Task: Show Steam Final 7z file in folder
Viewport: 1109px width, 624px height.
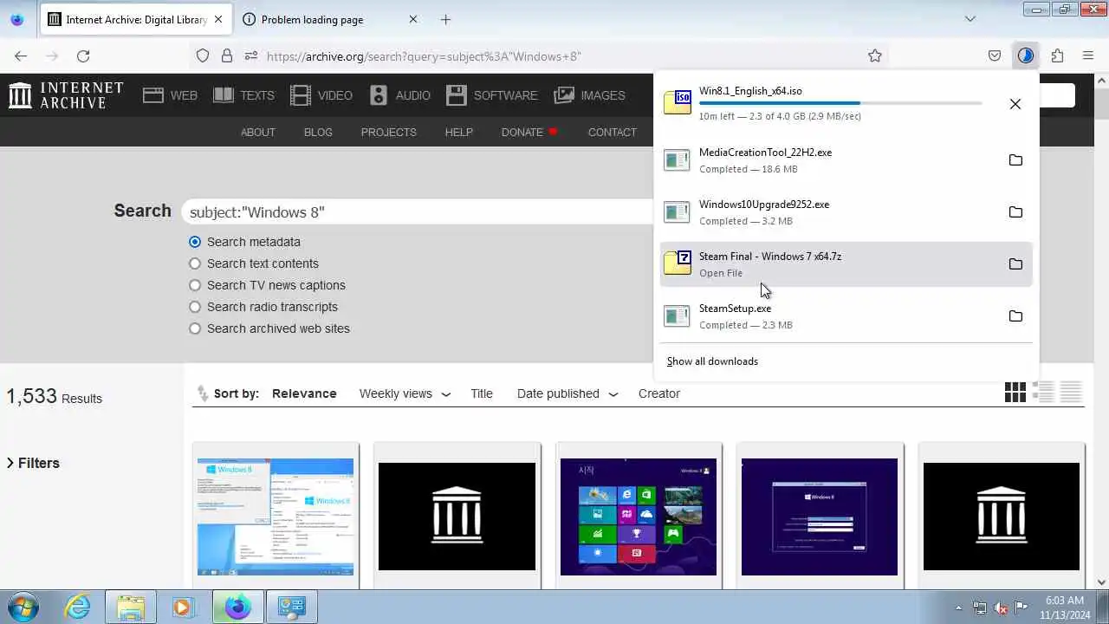Action: pos(1015,264)
